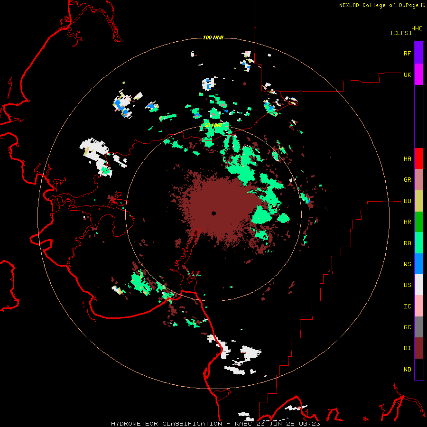Click the UK legend label text
The height and width of the screenshot is (427, 427).
click(408, 74)
